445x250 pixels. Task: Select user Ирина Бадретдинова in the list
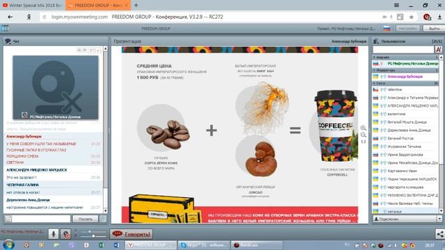(x=405, y=155)
